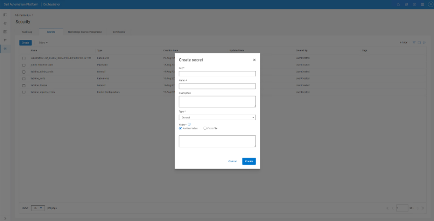The height and width of the screenshot is (221, 434).
Task: Sort by the Type column header
Action: [x=100, y=51]
